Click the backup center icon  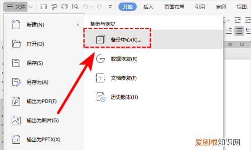[100, 40]
